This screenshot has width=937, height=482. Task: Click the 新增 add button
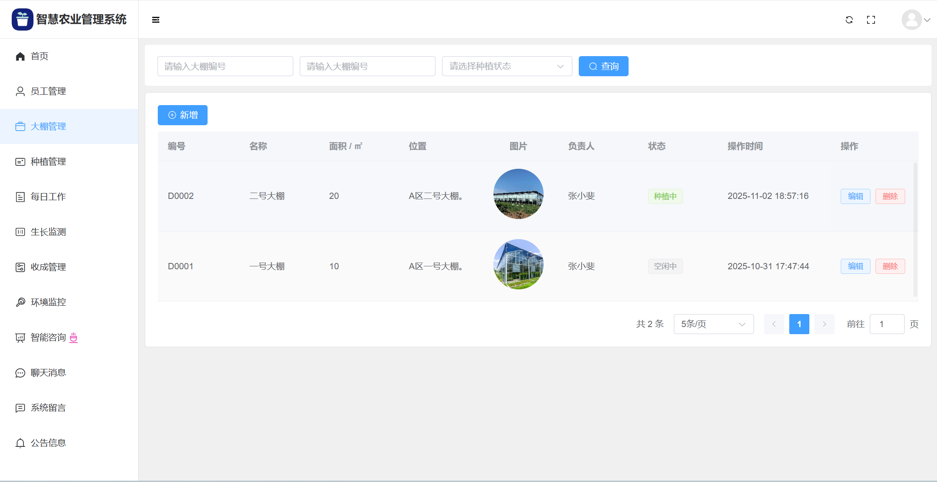point(182,115)
